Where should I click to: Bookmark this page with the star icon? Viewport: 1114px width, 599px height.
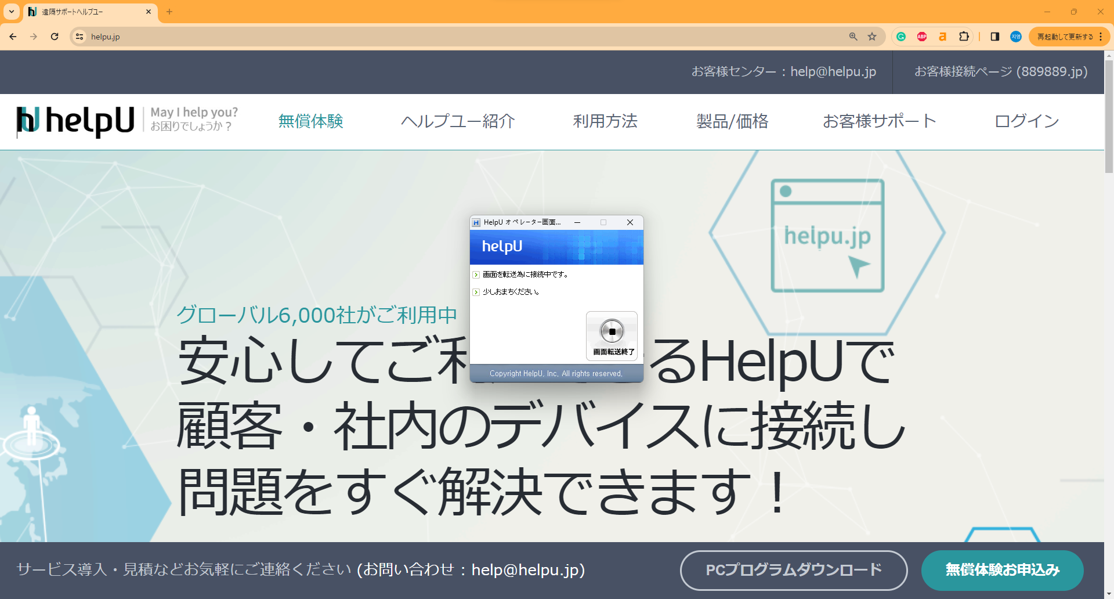click(x=871, y=37)
